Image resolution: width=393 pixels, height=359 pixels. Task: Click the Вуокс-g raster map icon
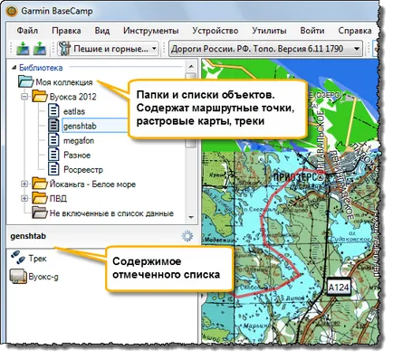click(18, 276)
